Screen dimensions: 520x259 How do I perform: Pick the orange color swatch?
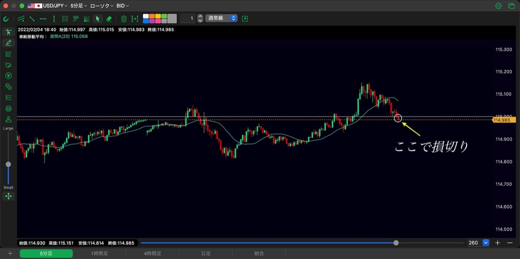pos(152,16)
